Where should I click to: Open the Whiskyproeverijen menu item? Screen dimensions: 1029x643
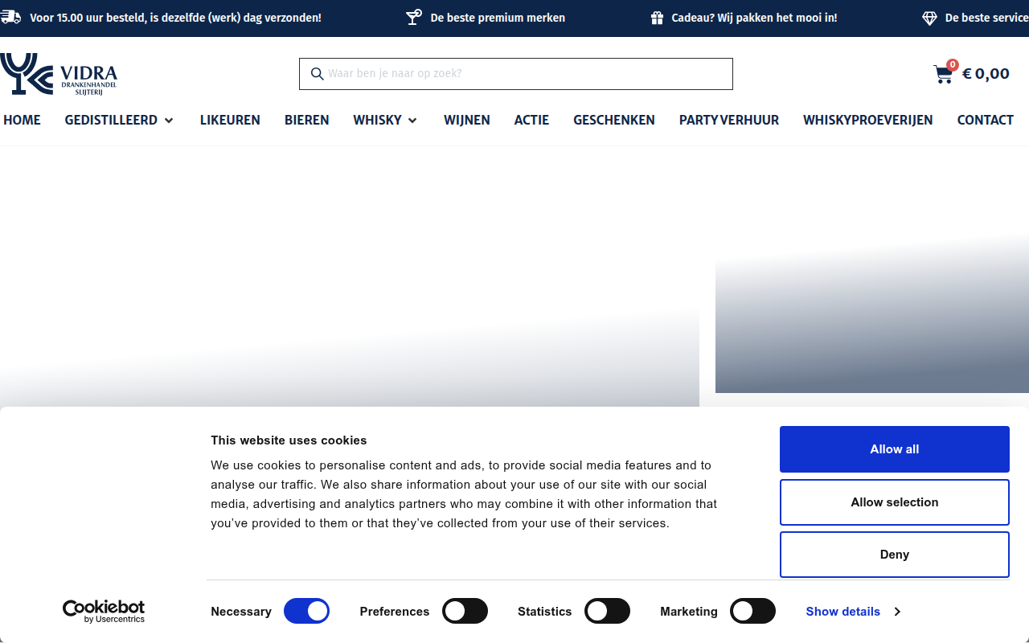[x=868, y=120]
